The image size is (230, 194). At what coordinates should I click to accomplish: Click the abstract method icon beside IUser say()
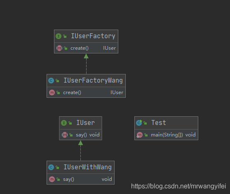(65, 135)
